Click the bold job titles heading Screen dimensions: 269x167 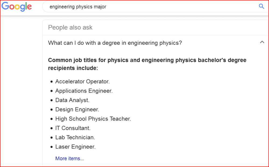point(147,64)
